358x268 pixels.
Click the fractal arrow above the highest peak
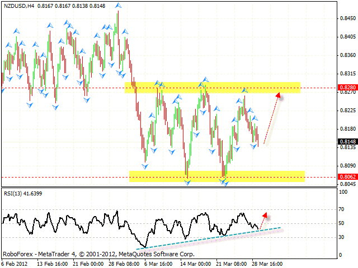click(x=117, y=5)
